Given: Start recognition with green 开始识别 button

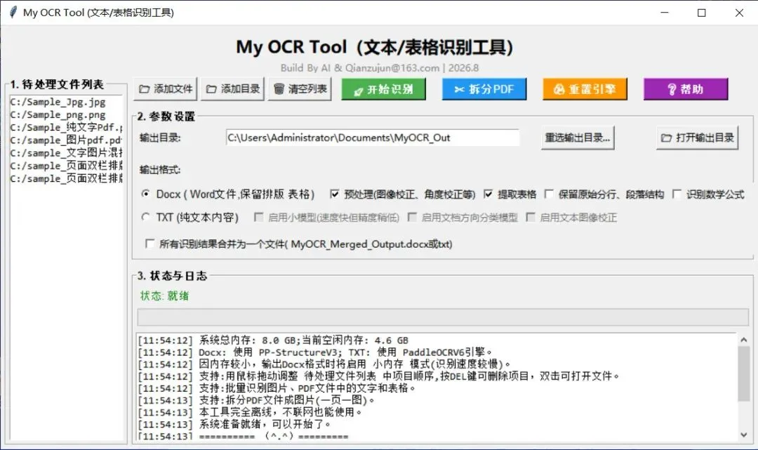Looking at the screenshot, I should 383,89.
